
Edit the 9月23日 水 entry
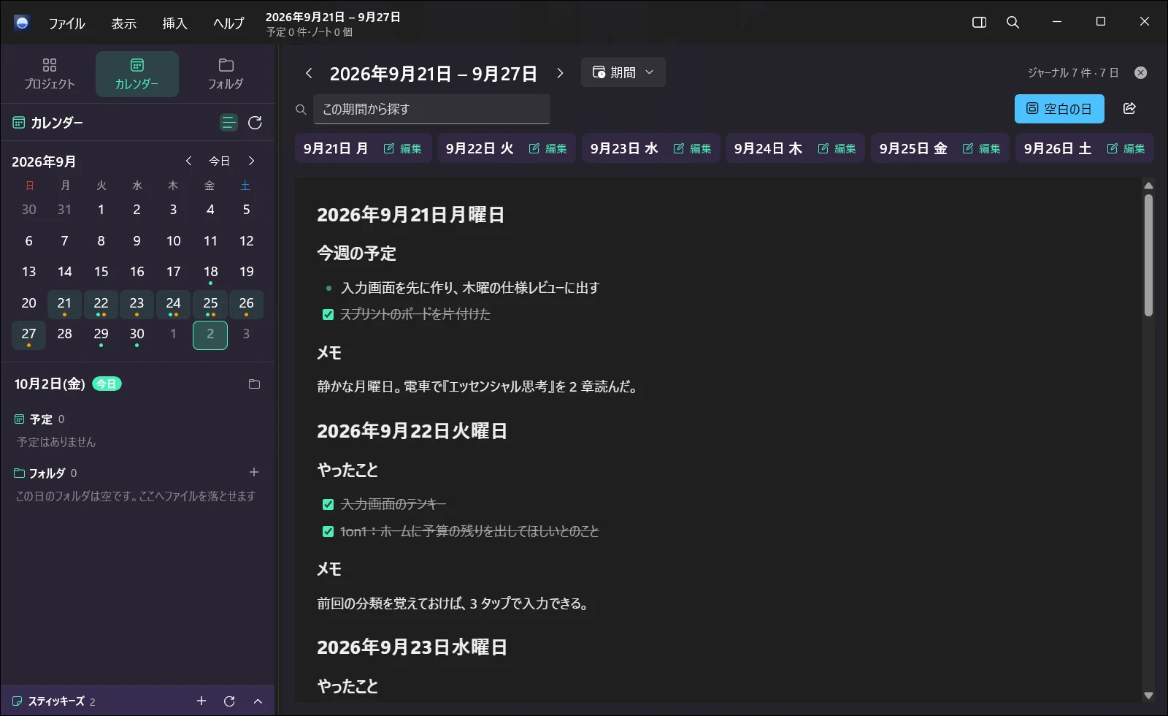693,148
